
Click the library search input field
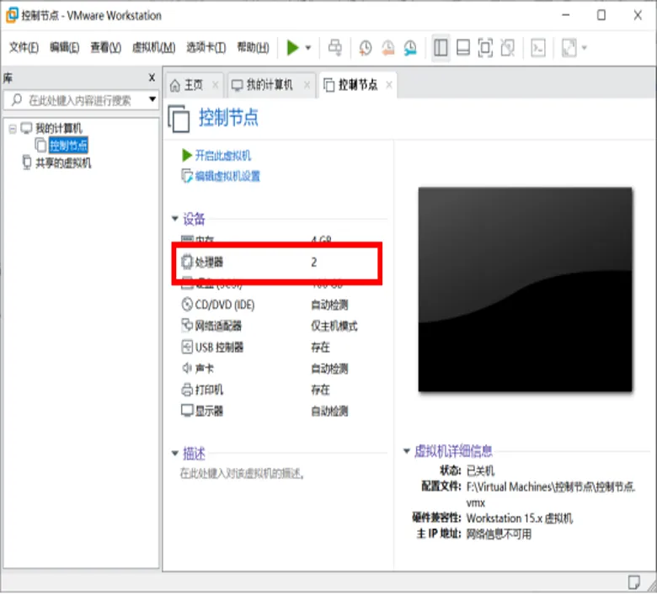point(79,100)
